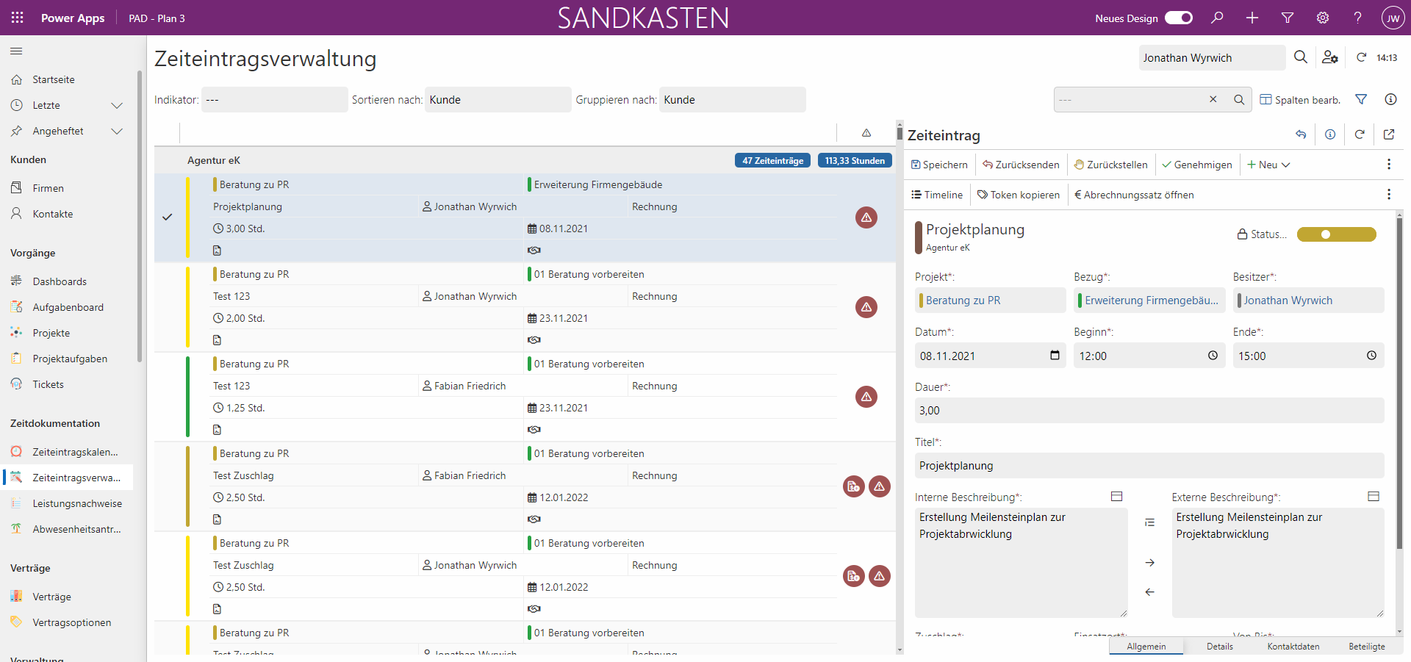The height and width of the screenshot is (662, 1411).
Task: Click the magnifier next to user selector
Action: point(1301,57)
